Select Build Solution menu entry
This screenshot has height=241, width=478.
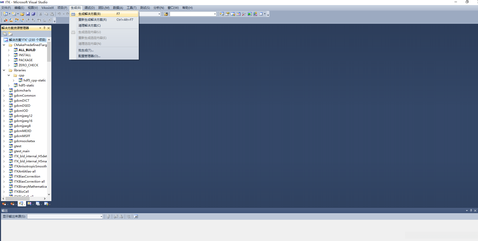pos(104,14)
